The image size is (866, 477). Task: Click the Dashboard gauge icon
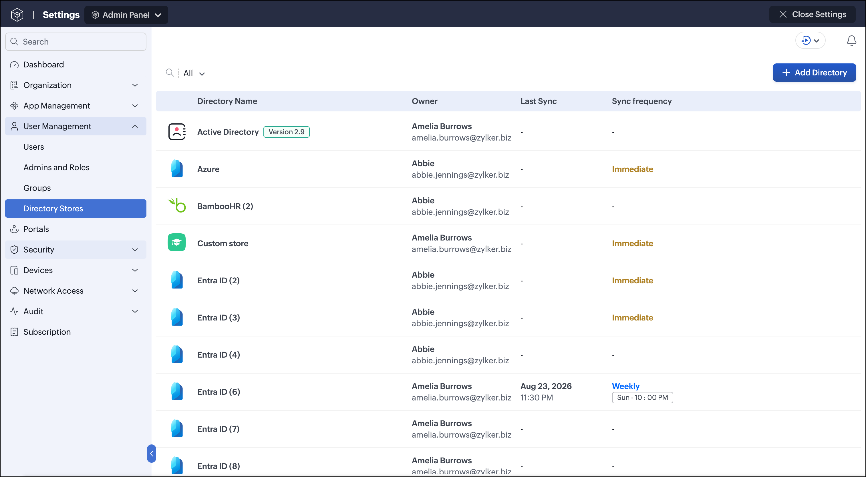(14, 65)
